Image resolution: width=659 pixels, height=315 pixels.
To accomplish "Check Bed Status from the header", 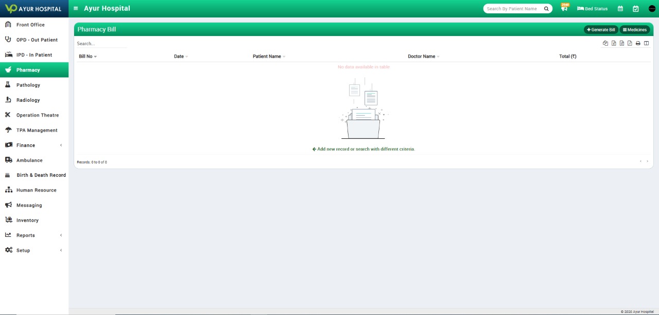I will (x=593, y=9).
